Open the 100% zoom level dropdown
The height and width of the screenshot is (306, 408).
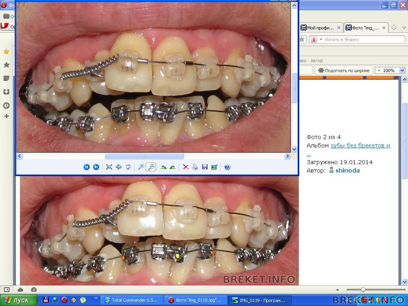pyautogui.click(x=402, y=71)
